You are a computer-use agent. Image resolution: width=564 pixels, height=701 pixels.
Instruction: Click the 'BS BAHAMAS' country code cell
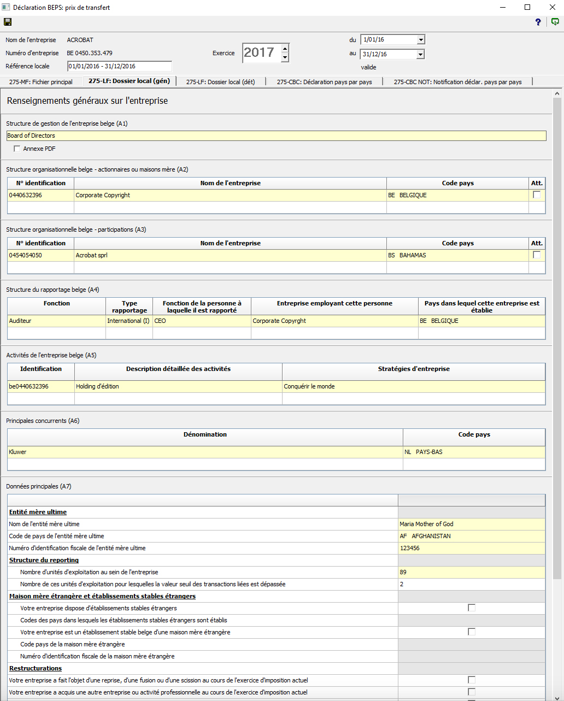tap(458, 255)
